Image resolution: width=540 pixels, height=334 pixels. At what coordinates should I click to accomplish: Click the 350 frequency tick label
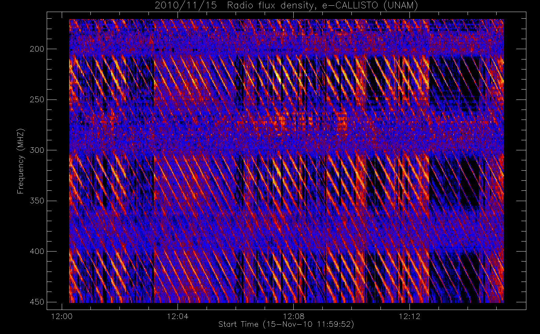[x=37, y=201]
